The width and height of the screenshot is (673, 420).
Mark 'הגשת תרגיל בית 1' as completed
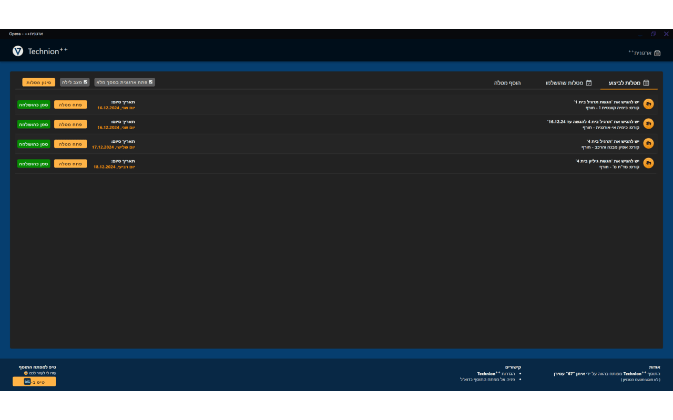coord(34,104)
